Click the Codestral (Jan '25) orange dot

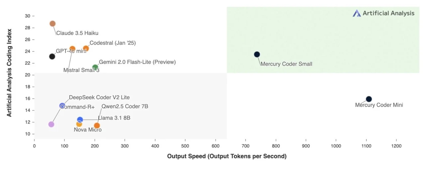click(x=86, y=49)
